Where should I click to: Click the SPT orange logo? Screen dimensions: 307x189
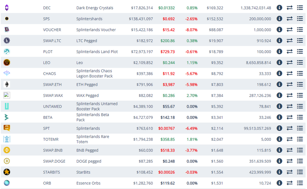7,128
